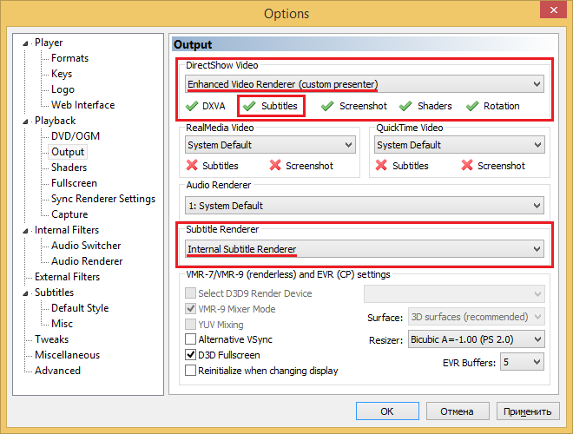Click the green DXVA checkmark icon
573x434 pixels.
[192, 106]
